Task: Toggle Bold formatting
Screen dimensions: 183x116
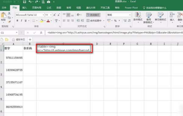Action: point(17,21)
